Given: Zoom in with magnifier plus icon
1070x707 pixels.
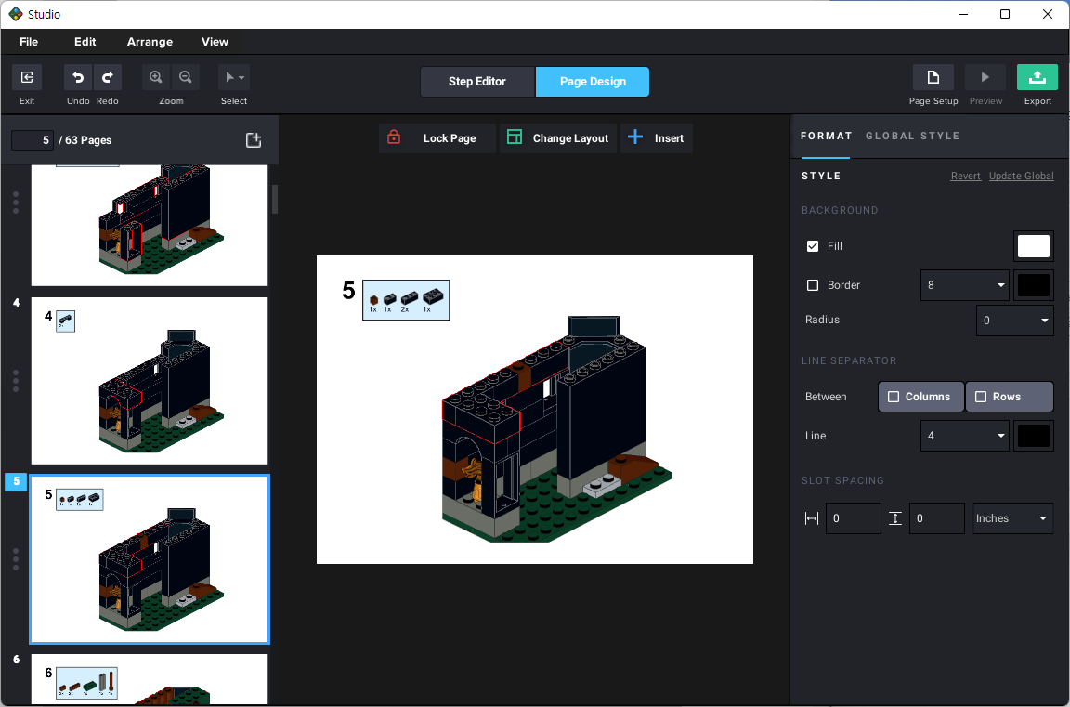Looking at the screenshot, I should [156, 77].
